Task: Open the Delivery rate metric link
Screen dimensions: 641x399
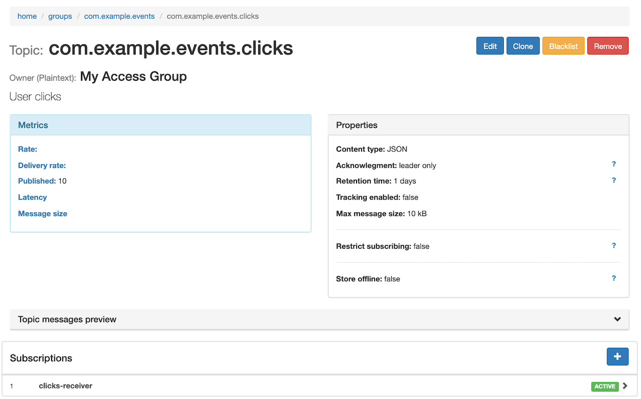Action: [42, 165]
